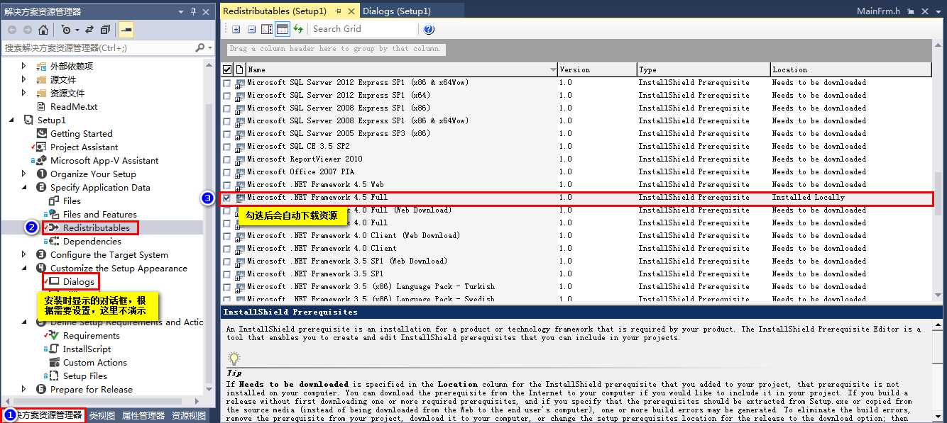Check SQL Server 2012 Express SP1 (x64) checkbox
The height and width of the screenshot is (423, 947).
(227, 96)
